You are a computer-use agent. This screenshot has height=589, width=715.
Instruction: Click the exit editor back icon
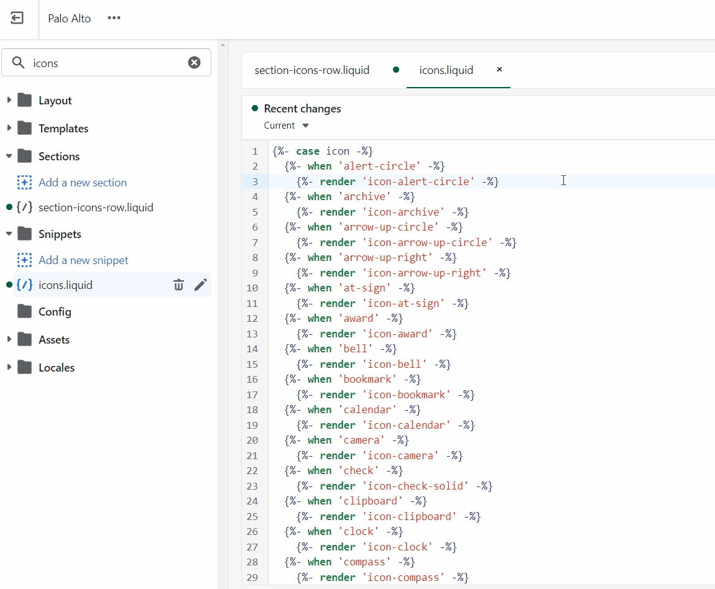point(17,18)
